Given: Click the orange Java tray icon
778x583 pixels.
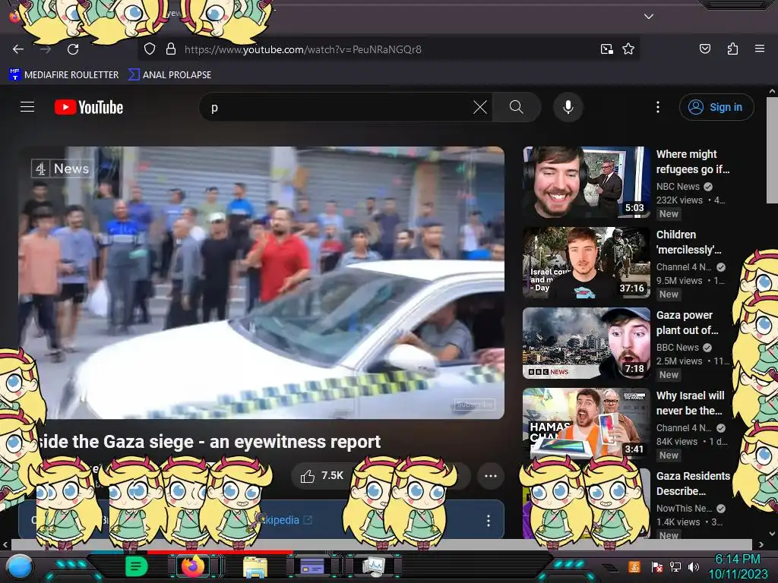Looking at the screenshot, I should click(634, 566).
